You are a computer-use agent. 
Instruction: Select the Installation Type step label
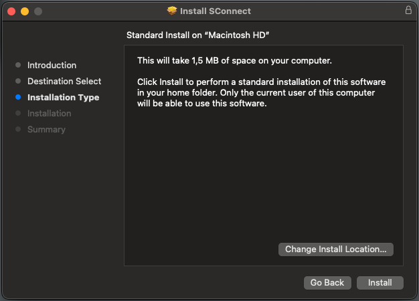click(64, 98)
